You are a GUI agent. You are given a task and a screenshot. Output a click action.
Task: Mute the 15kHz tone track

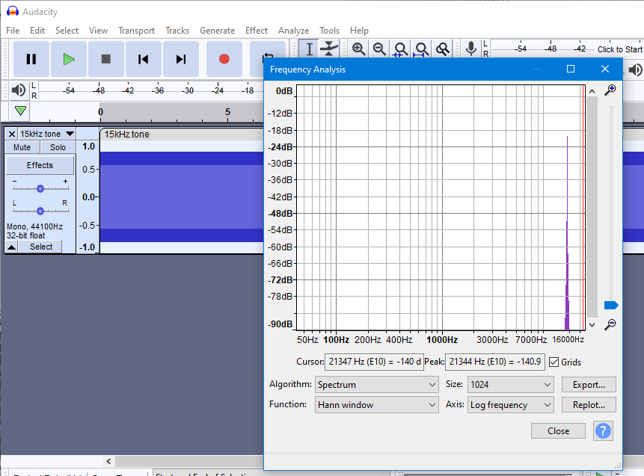[x=22, y=146]
